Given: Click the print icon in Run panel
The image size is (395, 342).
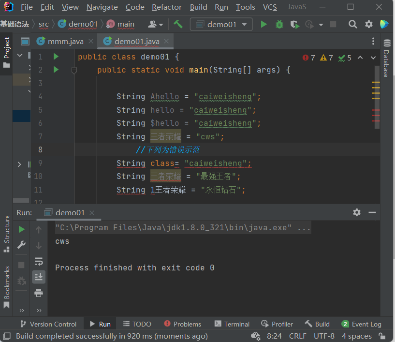Looking at the screenshot, I should [x=39, y=293].
